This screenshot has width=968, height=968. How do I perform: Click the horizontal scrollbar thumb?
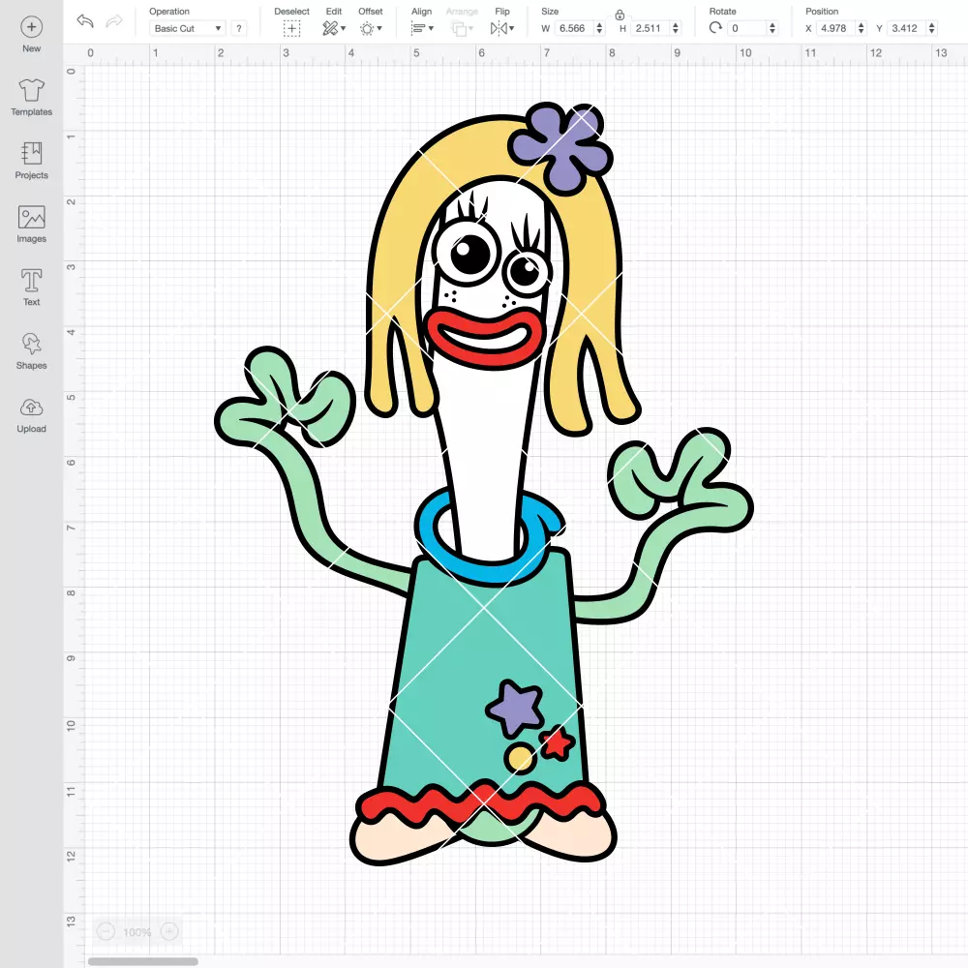(142, 961)
